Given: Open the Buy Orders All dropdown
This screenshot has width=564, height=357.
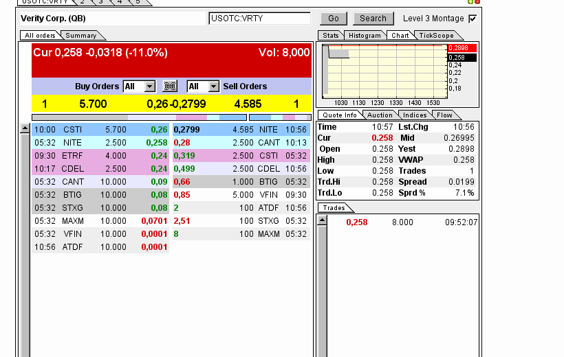Looking at the screenshot, I should 139,87.
